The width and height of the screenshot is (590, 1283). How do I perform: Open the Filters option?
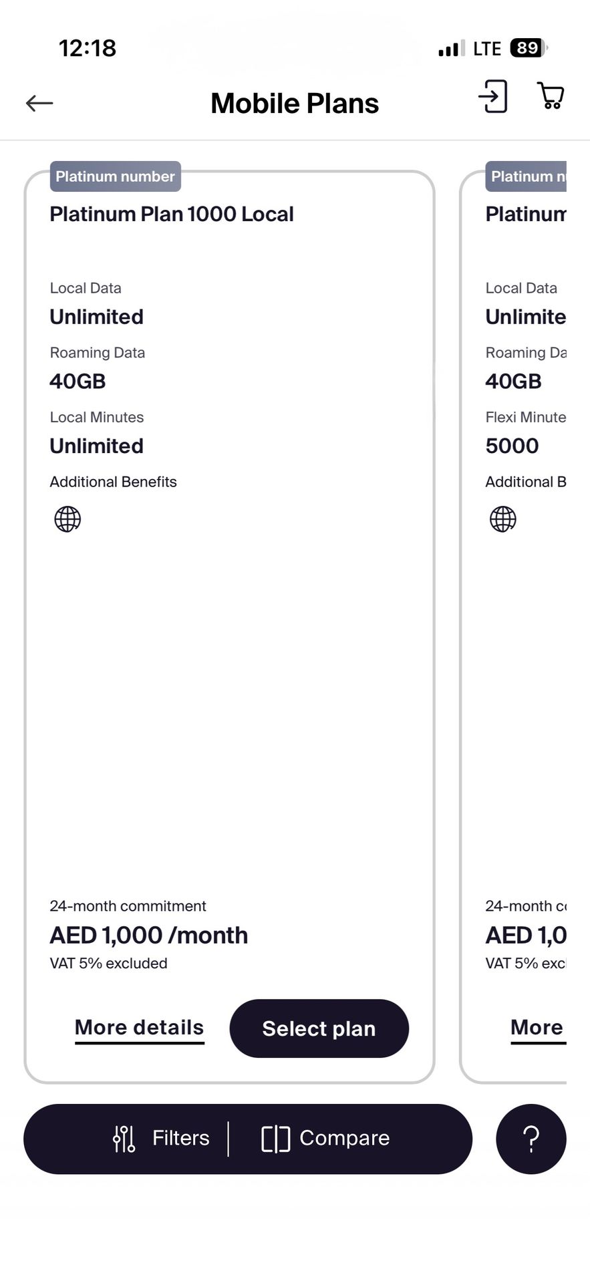click(x=180, y=1138)
